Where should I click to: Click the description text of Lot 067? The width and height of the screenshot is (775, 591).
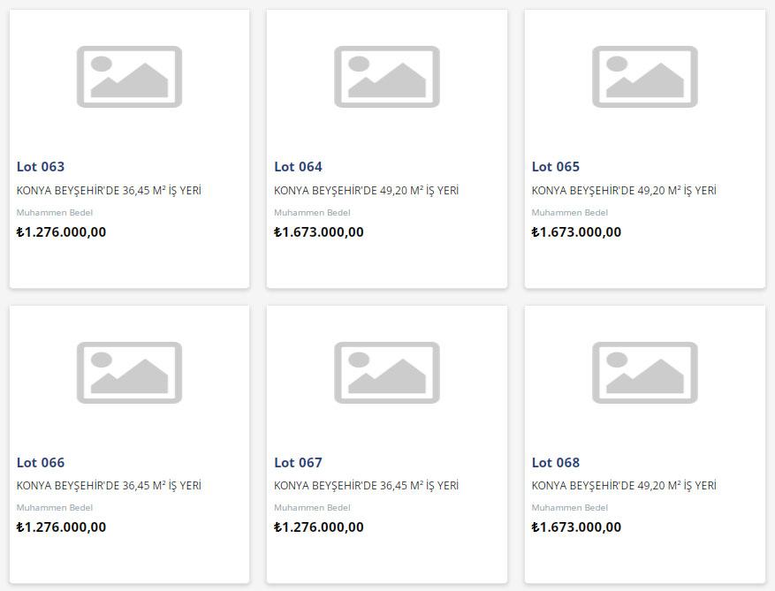tap(366, 486)
